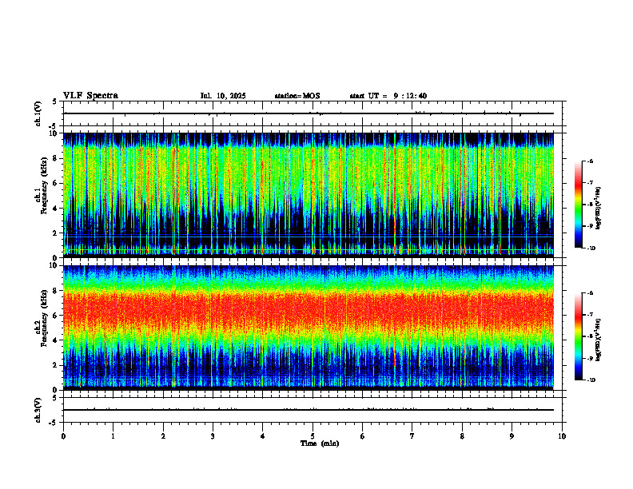Screen dimensions: 633x489
Task: Select the "start UT = 9 : 12: 40" text
Action: [x=388, y=96]
